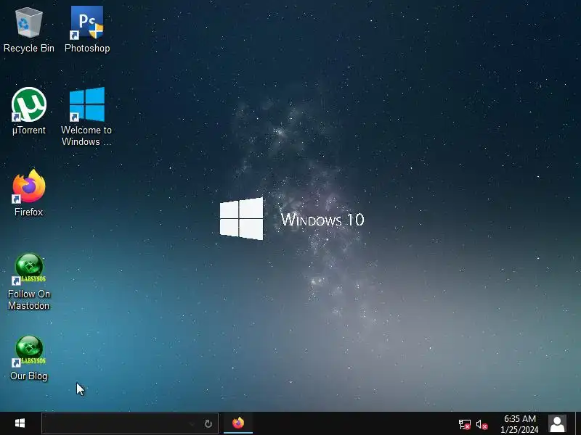The width and height of the screenshot is (581, 435).
Task: Select the Recycle Bin desktop icon
Action: [x=29, y=30]
